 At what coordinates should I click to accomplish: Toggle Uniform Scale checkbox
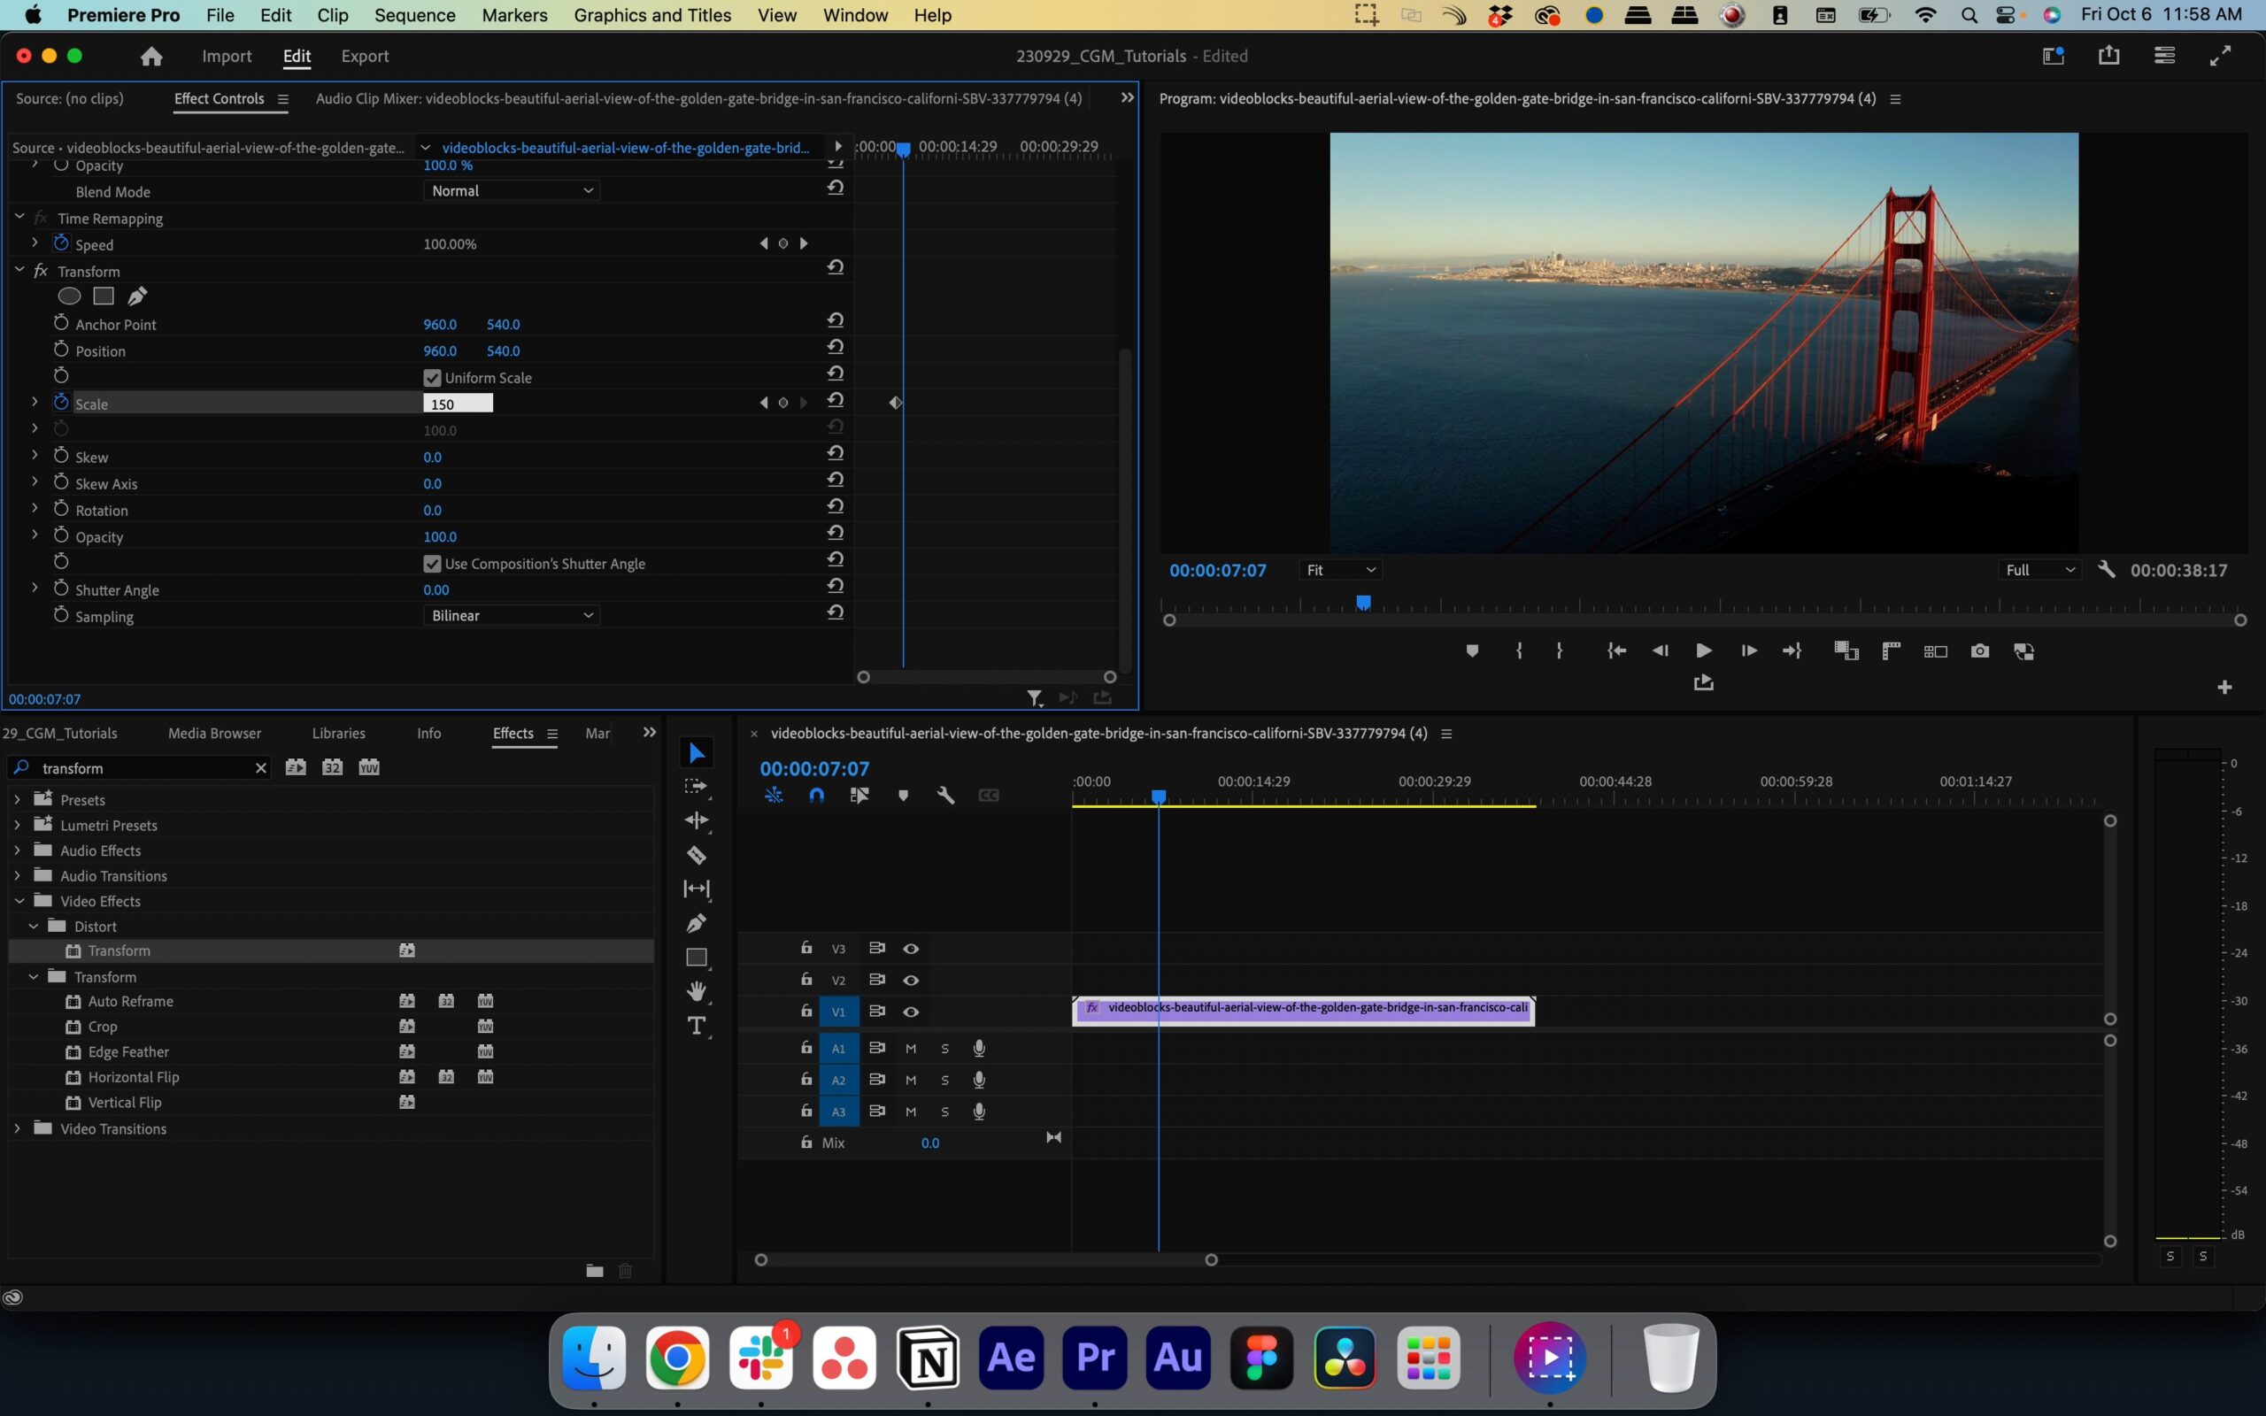[431, 377]
